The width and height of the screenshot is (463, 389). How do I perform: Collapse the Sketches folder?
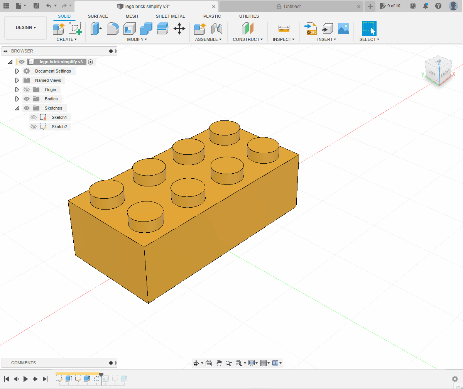[17, 108]
